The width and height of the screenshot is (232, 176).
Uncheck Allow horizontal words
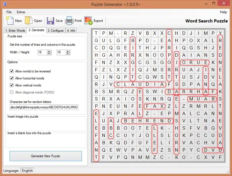12,78
